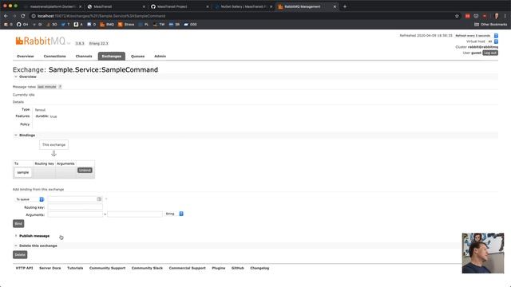Open the TW bookmark

point(159,25)
